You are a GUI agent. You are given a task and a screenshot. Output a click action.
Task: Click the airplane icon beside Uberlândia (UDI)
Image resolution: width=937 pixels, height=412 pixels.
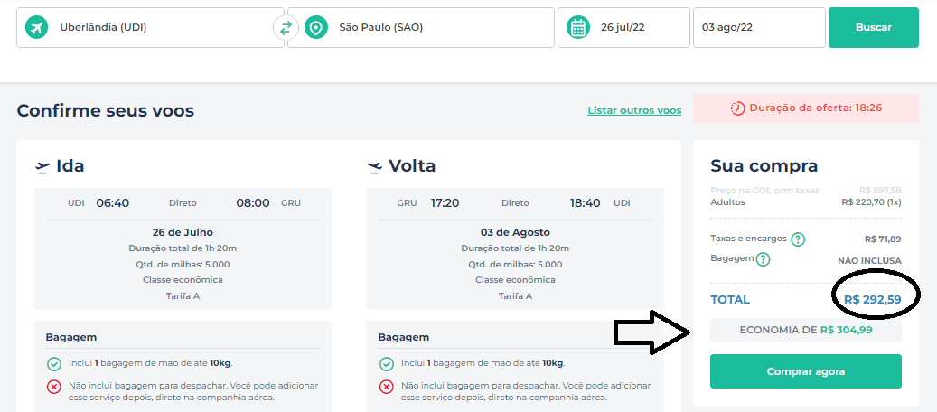click(36, 27)
